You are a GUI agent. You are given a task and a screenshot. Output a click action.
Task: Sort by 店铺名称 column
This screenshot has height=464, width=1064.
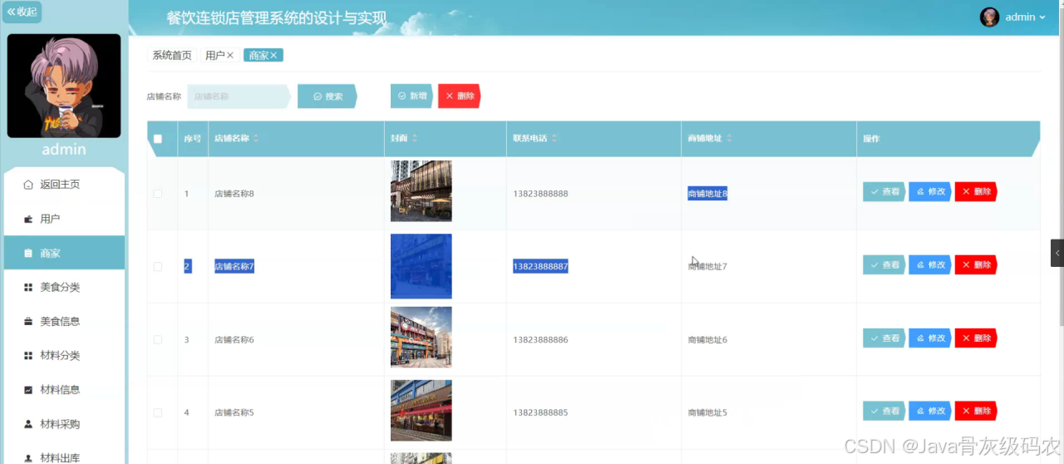click(x=256, y=138)
